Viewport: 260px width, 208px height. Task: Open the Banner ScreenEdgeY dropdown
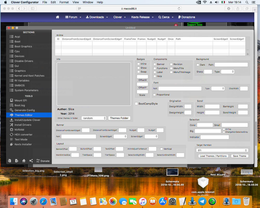(151, 136)
